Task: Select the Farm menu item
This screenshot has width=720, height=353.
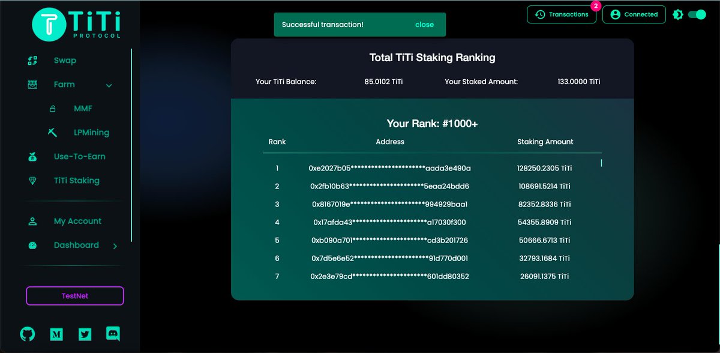Action: pos(64,85)
